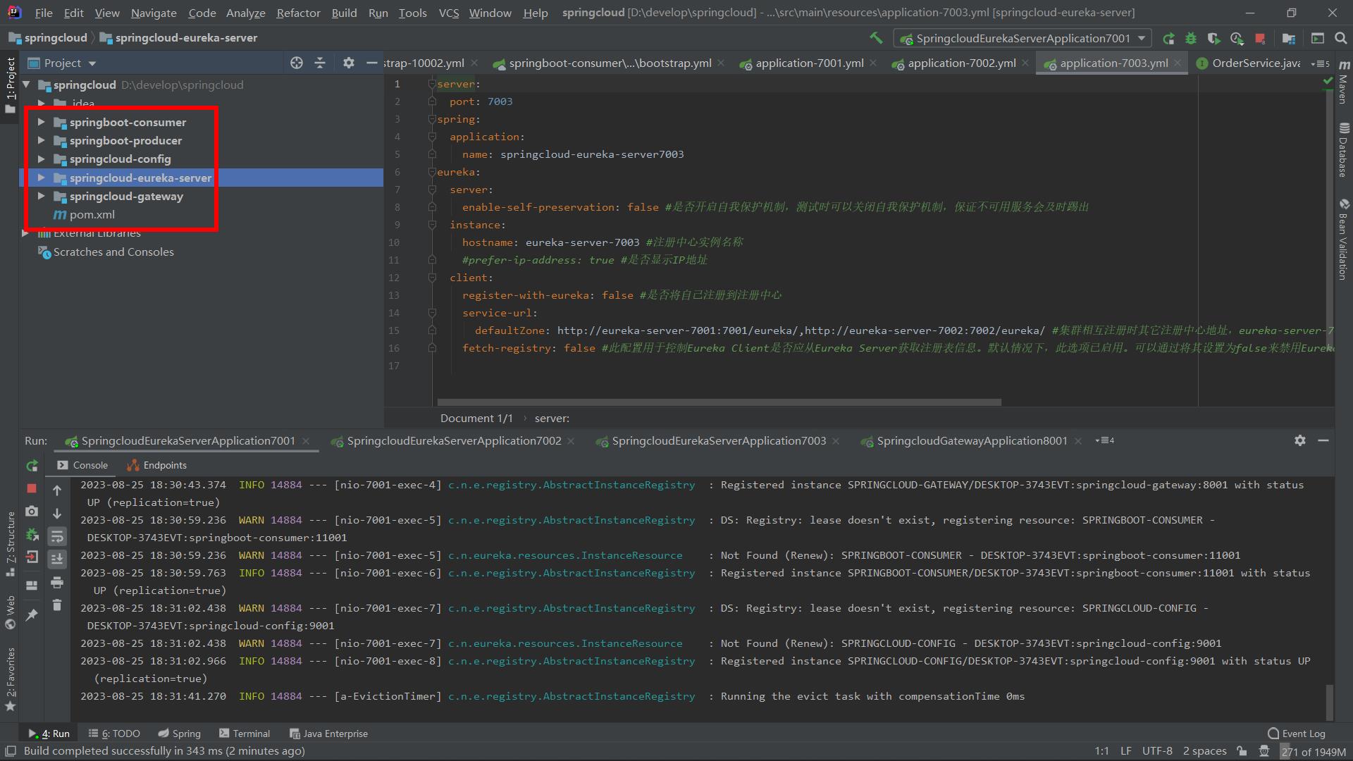The width and height of the screenshot is (1353, 761).
Task: Select opened file locate icon in Project panel
Action: pos(297,63)
